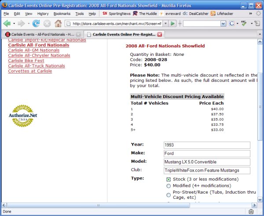This screenshot has height=216, width=264.
Task: Open the Carlisle All-GM Nationals link
Action: [x=34, y=50]
